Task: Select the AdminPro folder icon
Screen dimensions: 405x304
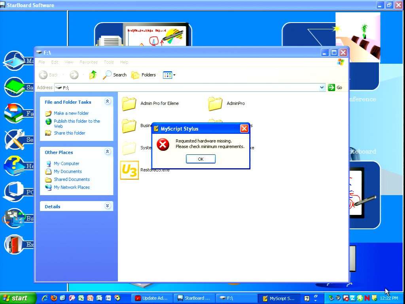Action: tap(215, 103)
